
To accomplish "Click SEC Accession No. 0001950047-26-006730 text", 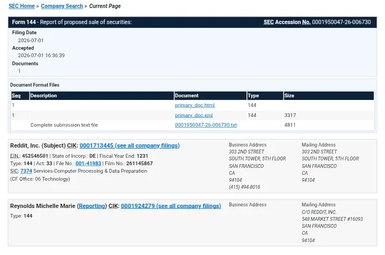I will pos(317,22).
